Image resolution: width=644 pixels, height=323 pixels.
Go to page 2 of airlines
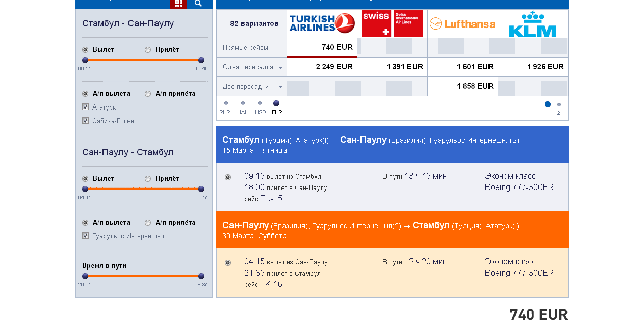[x=559, y=105]
